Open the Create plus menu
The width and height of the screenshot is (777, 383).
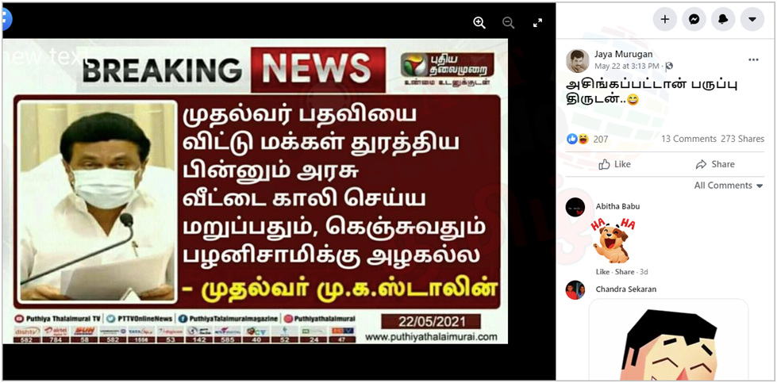[x=665, y=20]
